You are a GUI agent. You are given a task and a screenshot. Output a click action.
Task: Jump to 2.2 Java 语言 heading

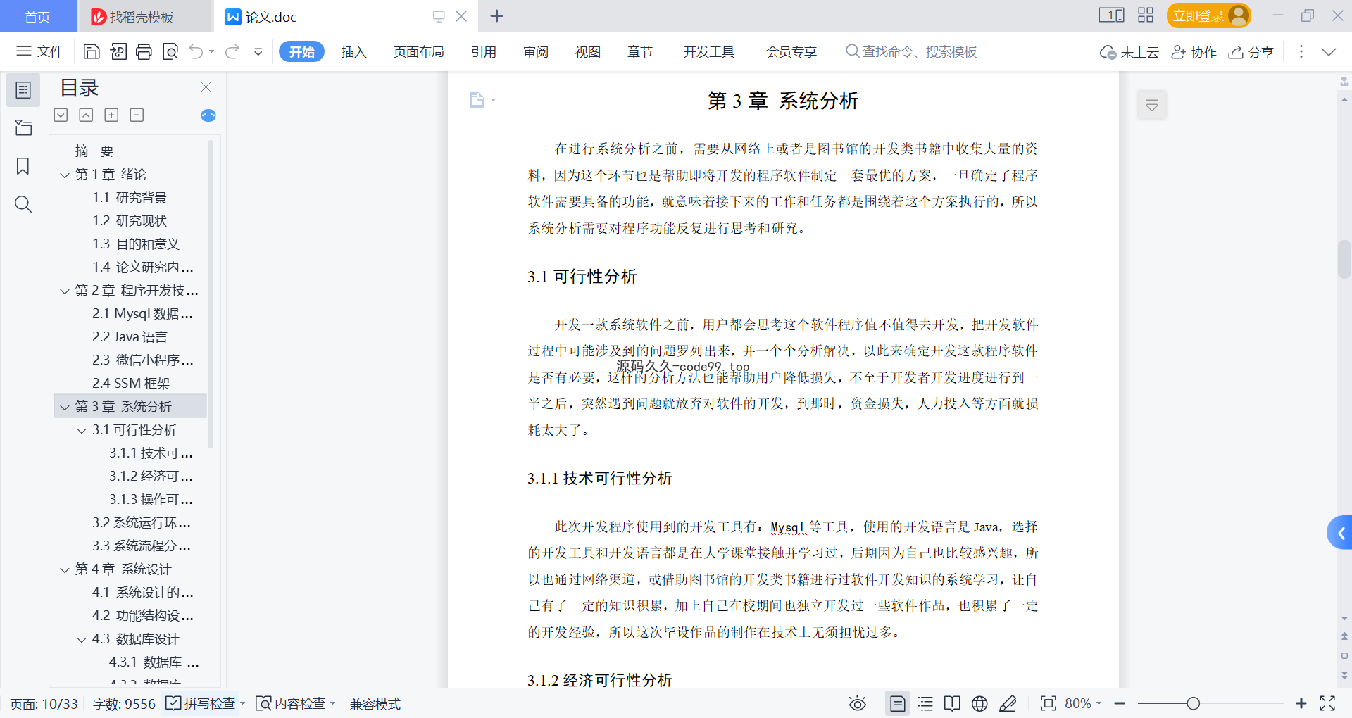pos(130,337)
